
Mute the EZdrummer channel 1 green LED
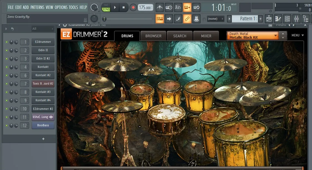[7, 42]
